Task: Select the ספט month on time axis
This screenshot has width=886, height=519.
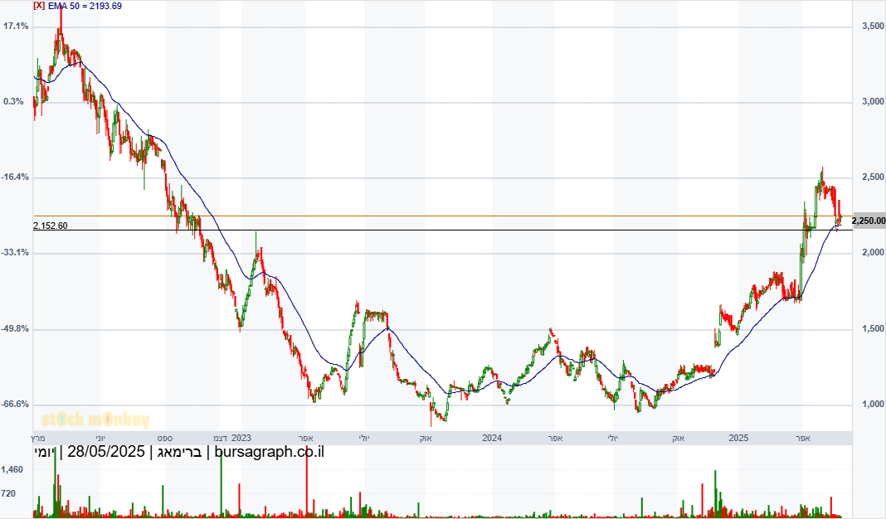Action: click(164, 439)
